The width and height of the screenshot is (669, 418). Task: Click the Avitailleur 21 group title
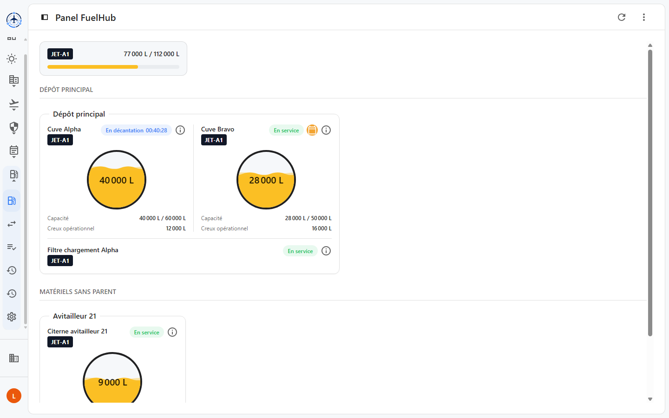74,316
